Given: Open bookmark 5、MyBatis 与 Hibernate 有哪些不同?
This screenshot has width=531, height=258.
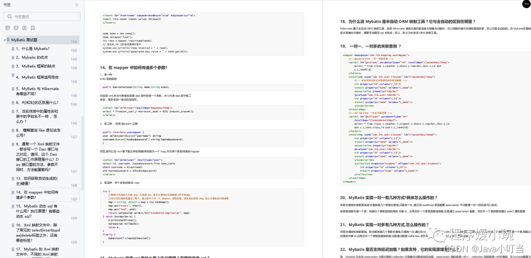Looking at the screenshot, I should [37, 91].
